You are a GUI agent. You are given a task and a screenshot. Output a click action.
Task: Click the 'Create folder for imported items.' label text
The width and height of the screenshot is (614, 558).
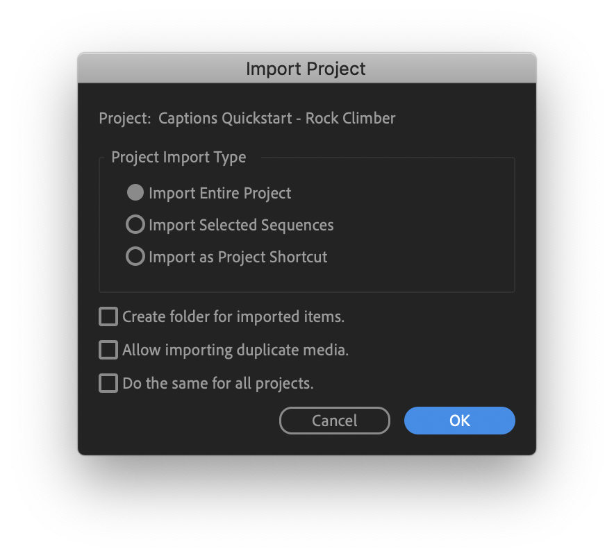233,317
